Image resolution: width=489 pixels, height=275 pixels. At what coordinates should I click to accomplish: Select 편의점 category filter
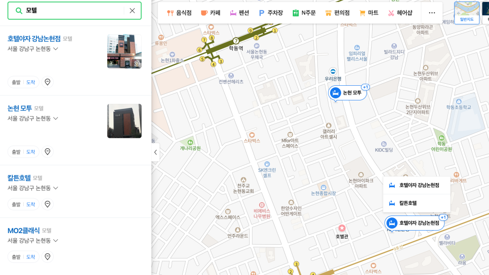coord(338,13)
